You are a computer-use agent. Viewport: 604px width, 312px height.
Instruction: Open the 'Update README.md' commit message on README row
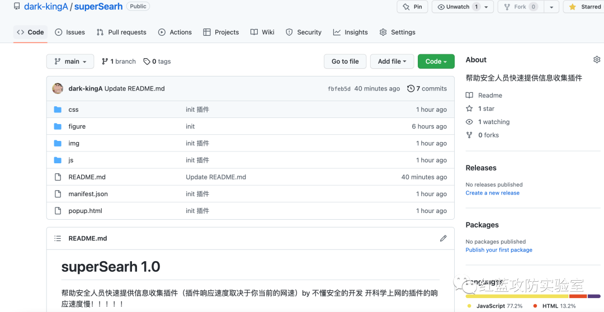[x=216, y=177]
